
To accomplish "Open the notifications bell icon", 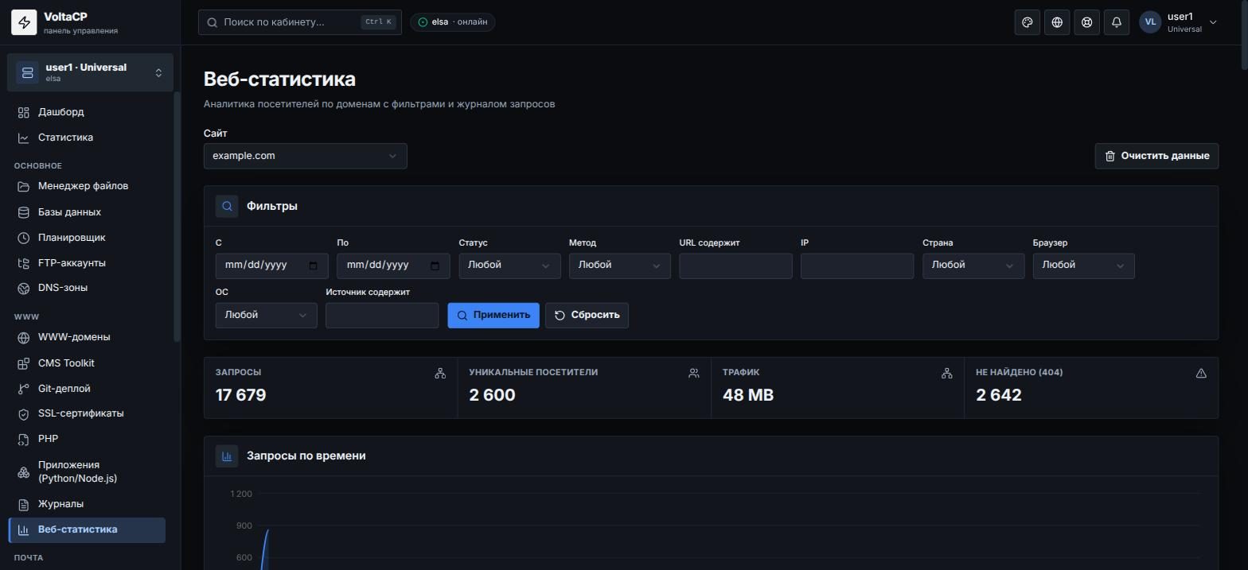I will click(x=1117, y=22).
